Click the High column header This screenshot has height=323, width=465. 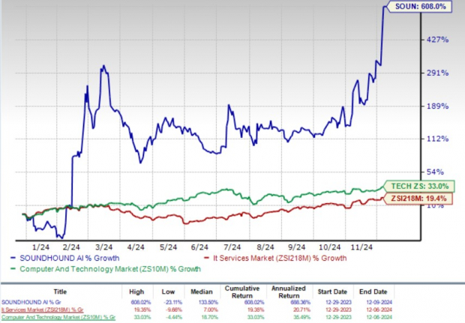tap(136, 292)
